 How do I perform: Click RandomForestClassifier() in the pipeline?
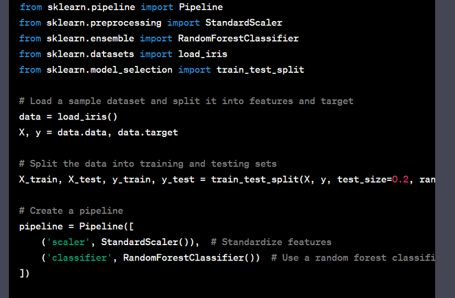189,258
